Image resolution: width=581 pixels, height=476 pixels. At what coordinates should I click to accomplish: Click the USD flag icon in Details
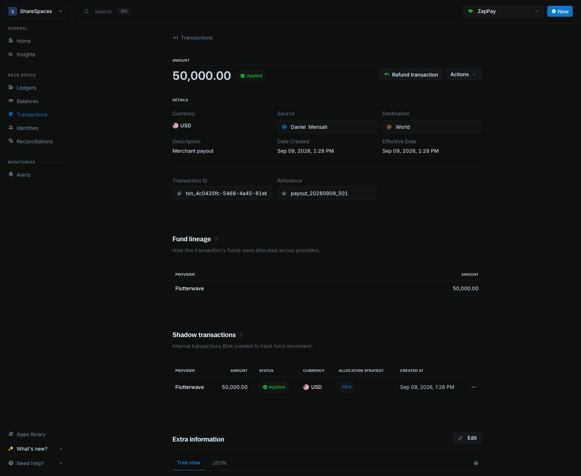click(176, 126)
